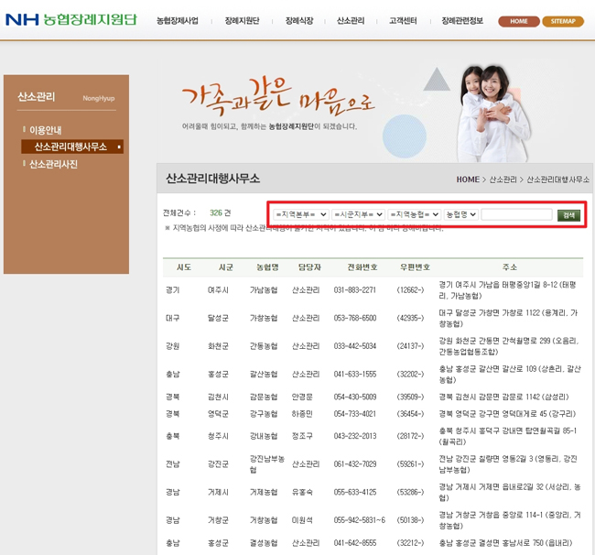The height and width of the screenshot is (555, 595).
Task: Go to the 장례식장 menu
Action: tap(298, 20)
